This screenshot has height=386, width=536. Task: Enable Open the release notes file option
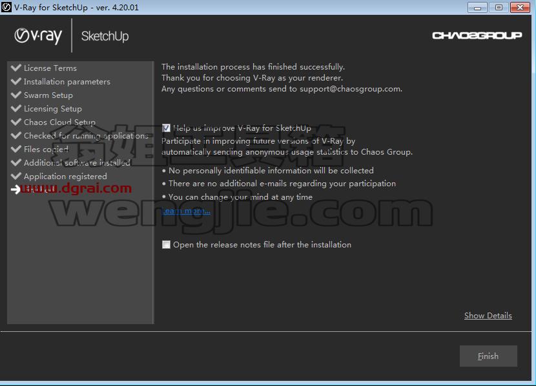(x=166, y=244)
